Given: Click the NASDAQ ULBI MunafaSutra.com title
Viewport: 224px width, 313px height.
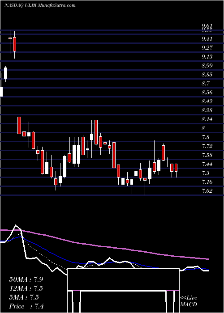Looking at the screenshot, I should [40, 5].
